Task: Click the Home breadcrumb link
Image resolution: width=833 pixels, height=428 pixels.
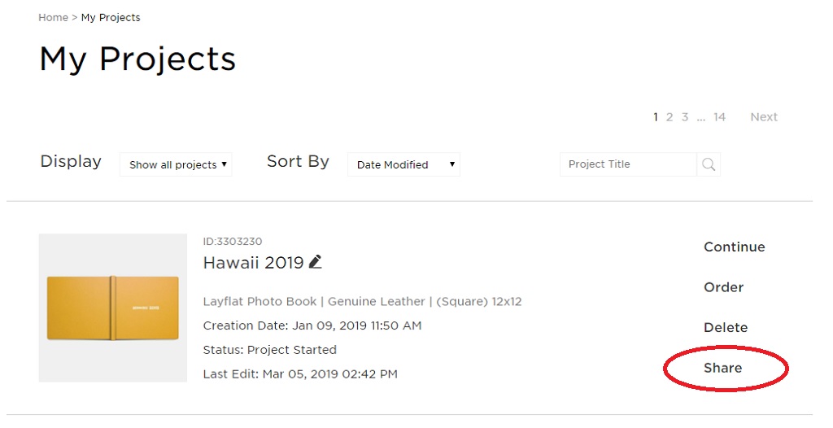Action: [53, 18]
